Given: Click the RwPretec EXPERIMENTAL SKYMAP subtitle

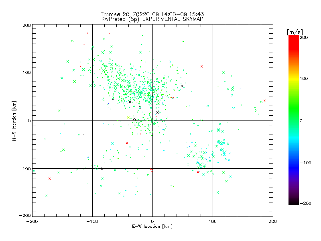Looking at the screenshot, I should coord(152,19).
